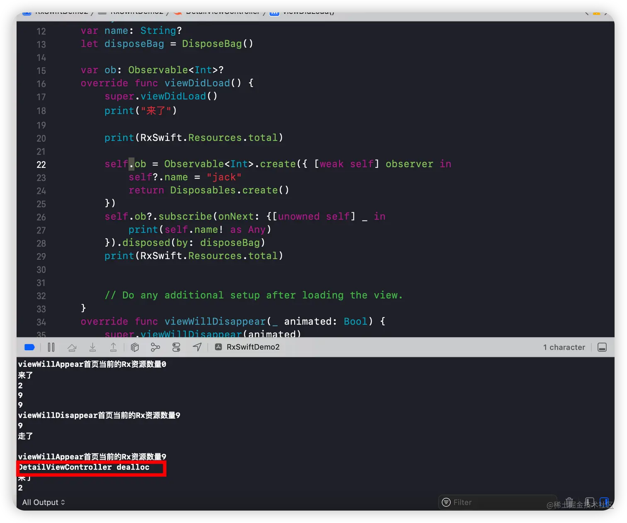Click "RxSwift.Resources.total" on line 29
The height and width of the screenshot is (523, 627).
point(209,256)
